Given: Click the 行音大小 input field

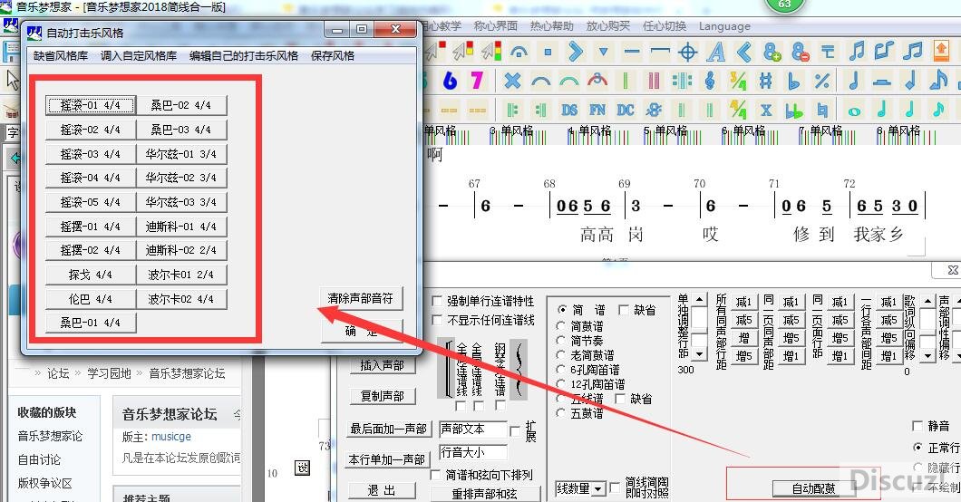Looking at the screenshot, I should [x=473, y=452].
